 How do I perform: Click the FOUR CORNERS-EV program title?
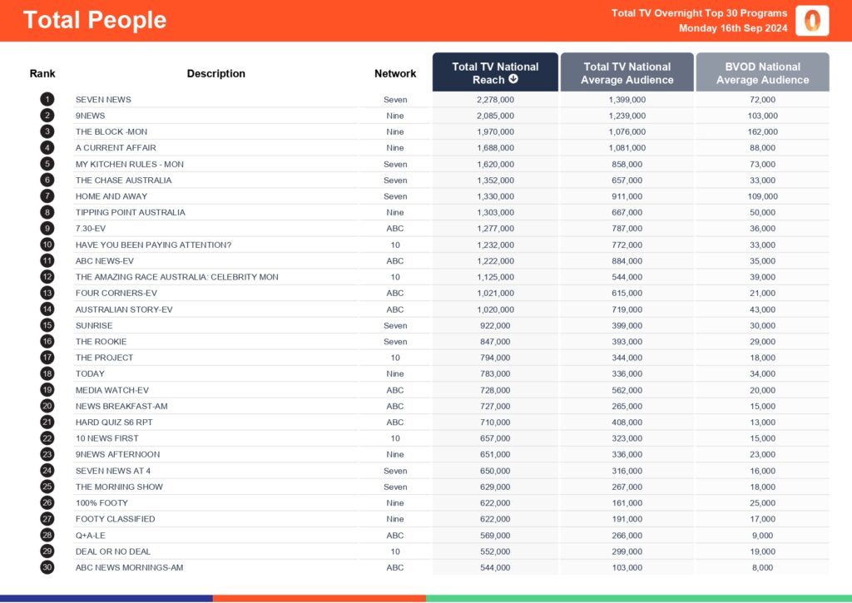point(116,293)
